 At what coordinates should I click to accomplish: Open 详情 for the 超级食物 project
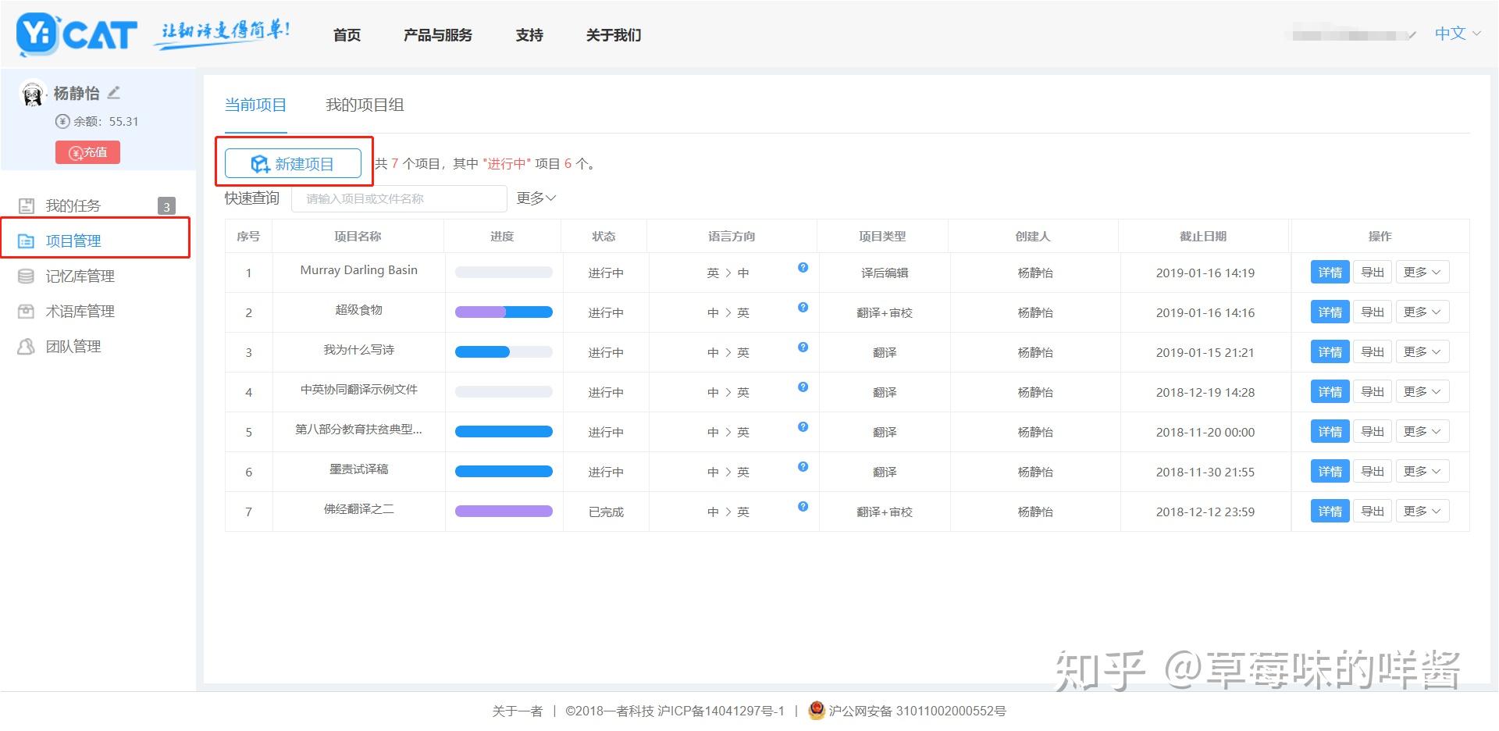click(1330, 312)
